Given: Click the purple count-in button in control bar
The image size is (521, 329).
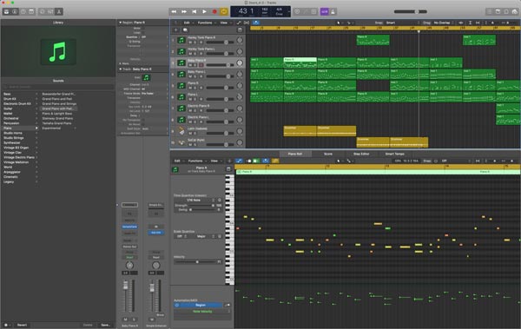Looking at the screenshot, I should point(324,11).
